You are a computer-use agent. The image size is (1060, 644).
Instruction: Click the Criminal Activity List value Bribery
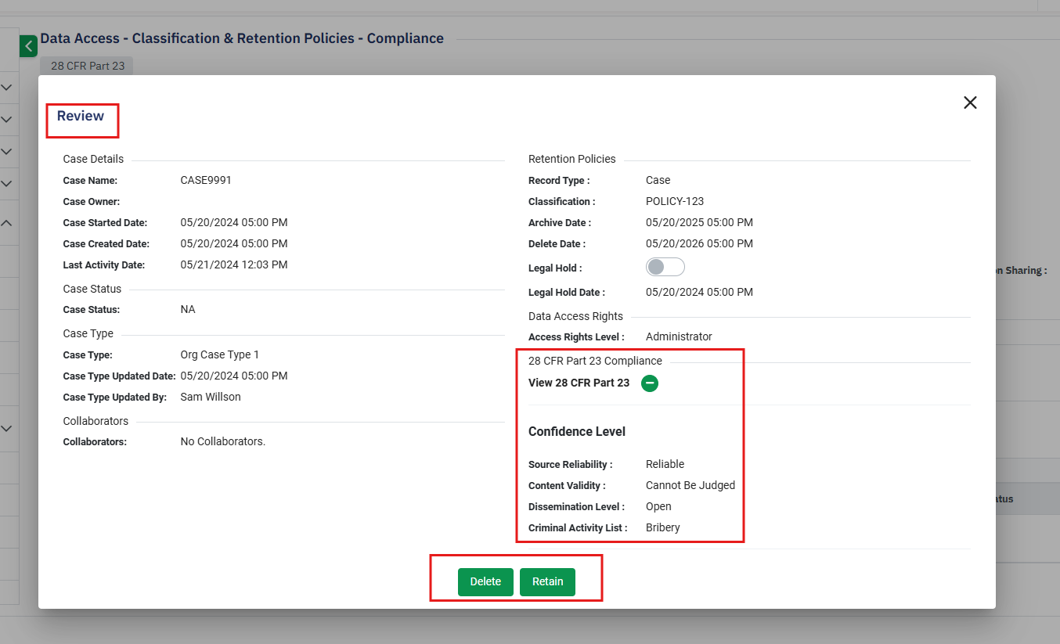point(663,527)
